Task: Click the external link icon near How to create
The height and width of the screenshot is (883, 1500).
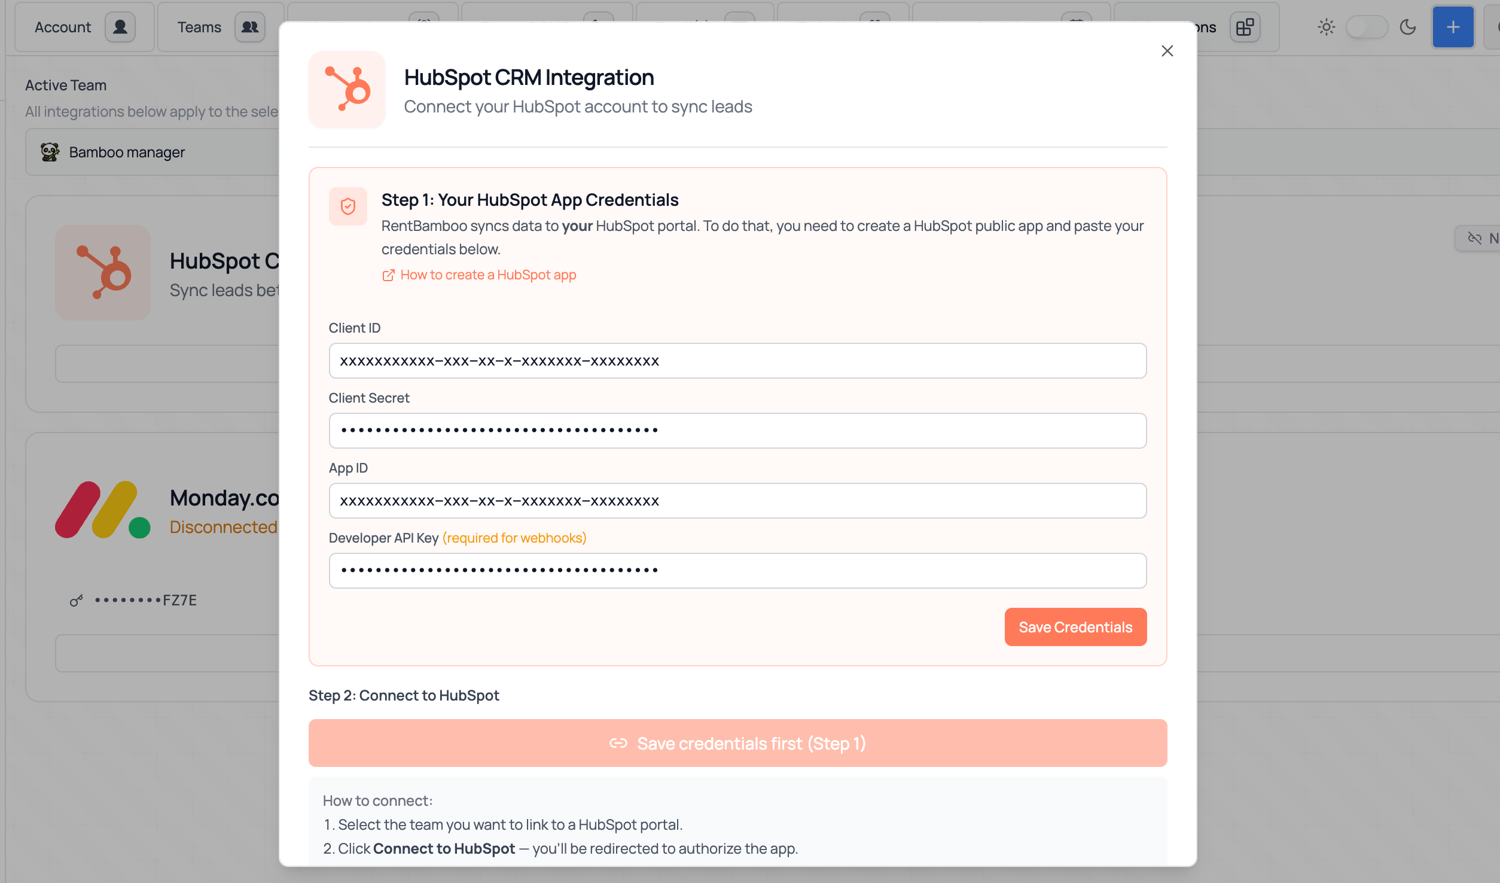Action: tap(388, 275)
